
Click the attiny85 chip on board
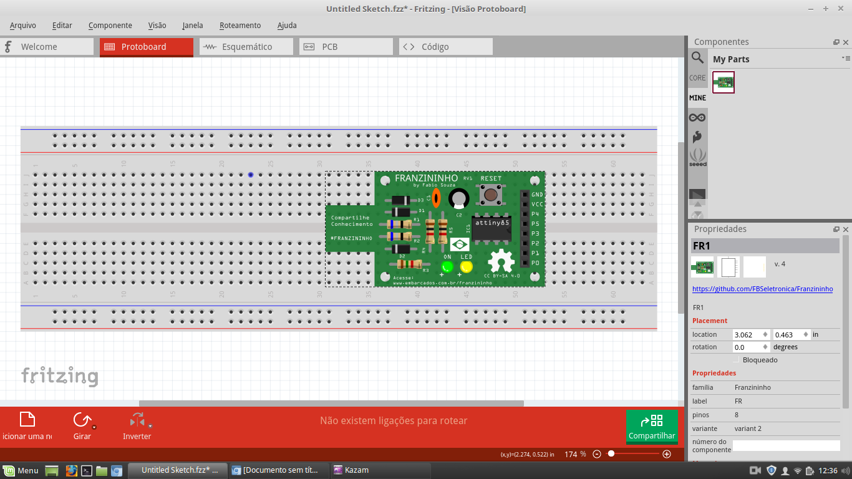click(491, 228)
